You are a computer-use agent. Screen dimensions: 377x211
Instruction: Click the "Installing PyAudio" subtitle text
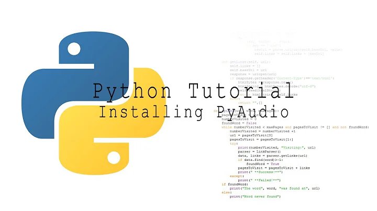(194, 111)
